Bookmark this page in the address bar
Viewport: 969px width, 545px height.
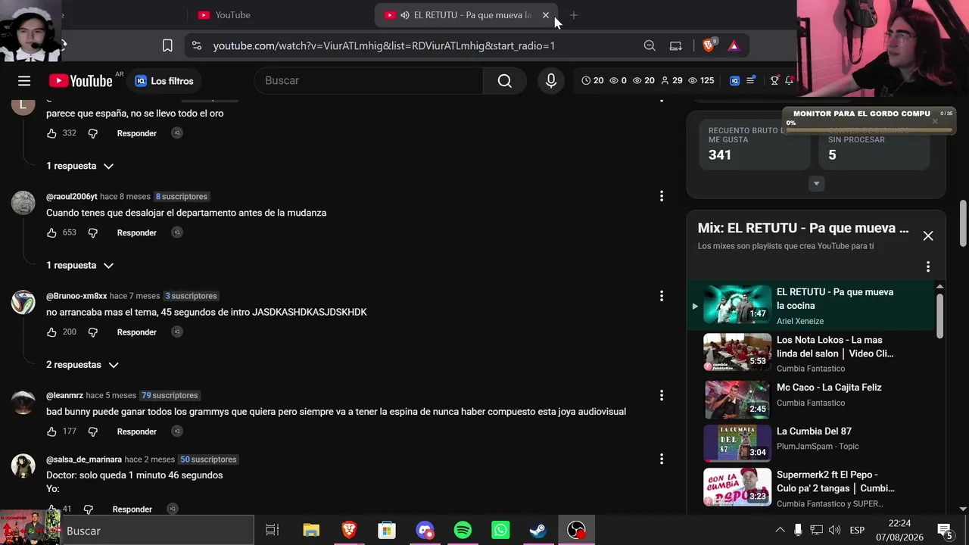(x=167, y=45)
